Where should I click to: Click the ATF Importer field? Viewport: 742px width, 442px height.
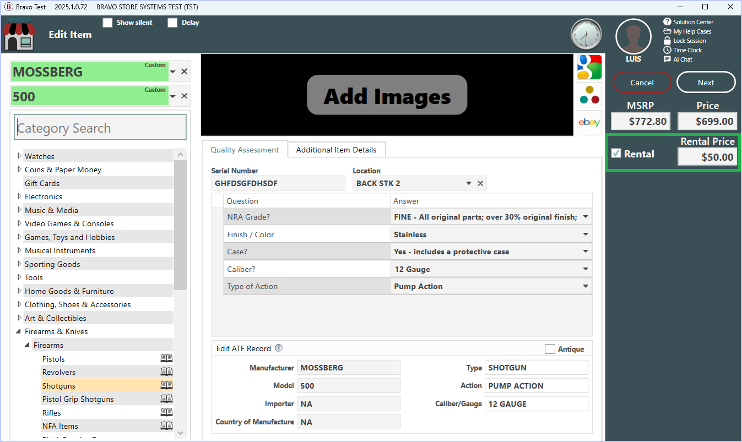(349, 404)
